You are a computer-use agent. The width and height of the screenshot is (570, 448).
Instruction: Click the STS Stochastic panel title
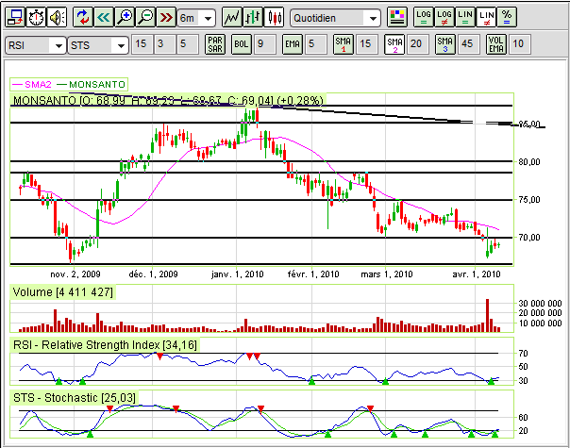(x=75, y=398)
